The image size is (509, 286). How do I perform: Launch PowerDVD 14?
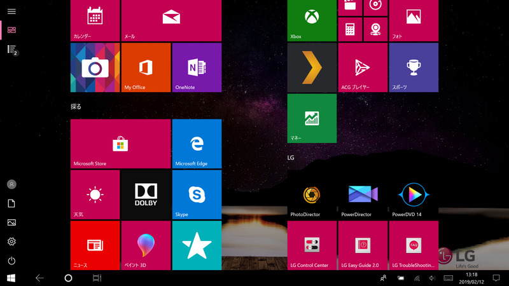(414, 194)
